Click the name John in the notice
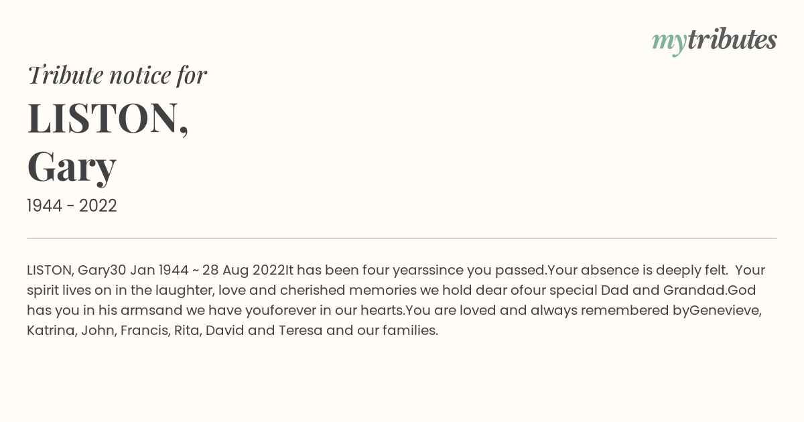The image size is (804, 422). [98, 331]
